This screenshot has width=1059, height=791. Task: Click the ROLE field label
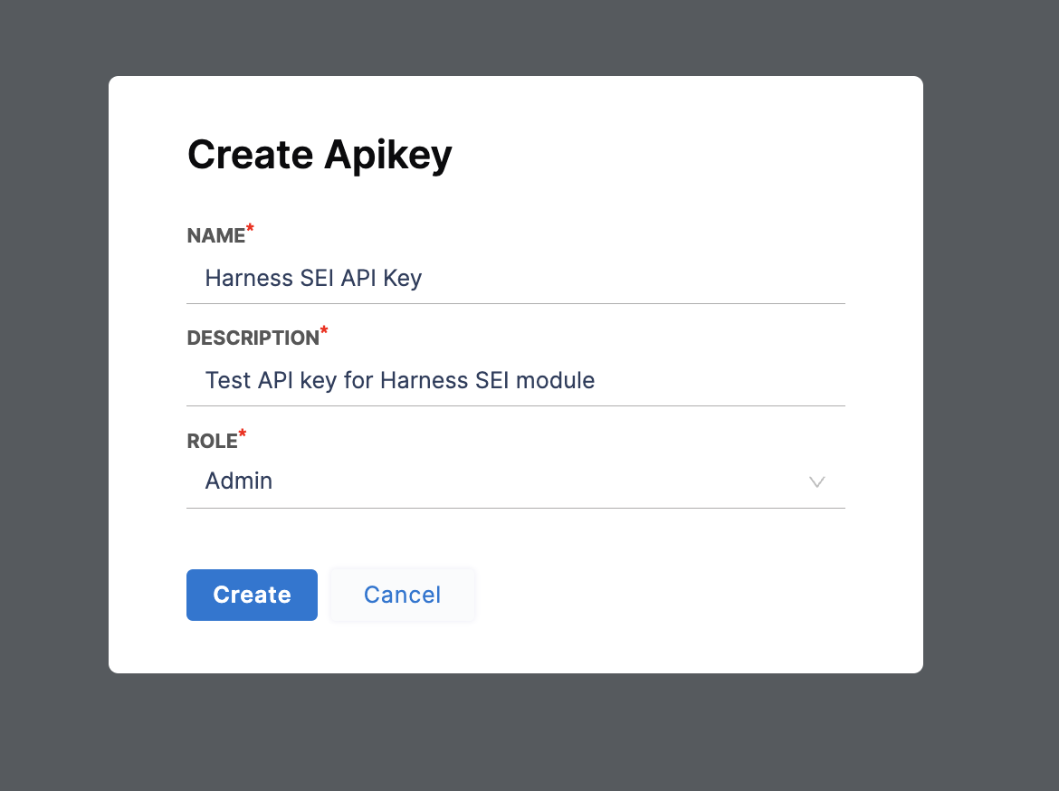212,441
